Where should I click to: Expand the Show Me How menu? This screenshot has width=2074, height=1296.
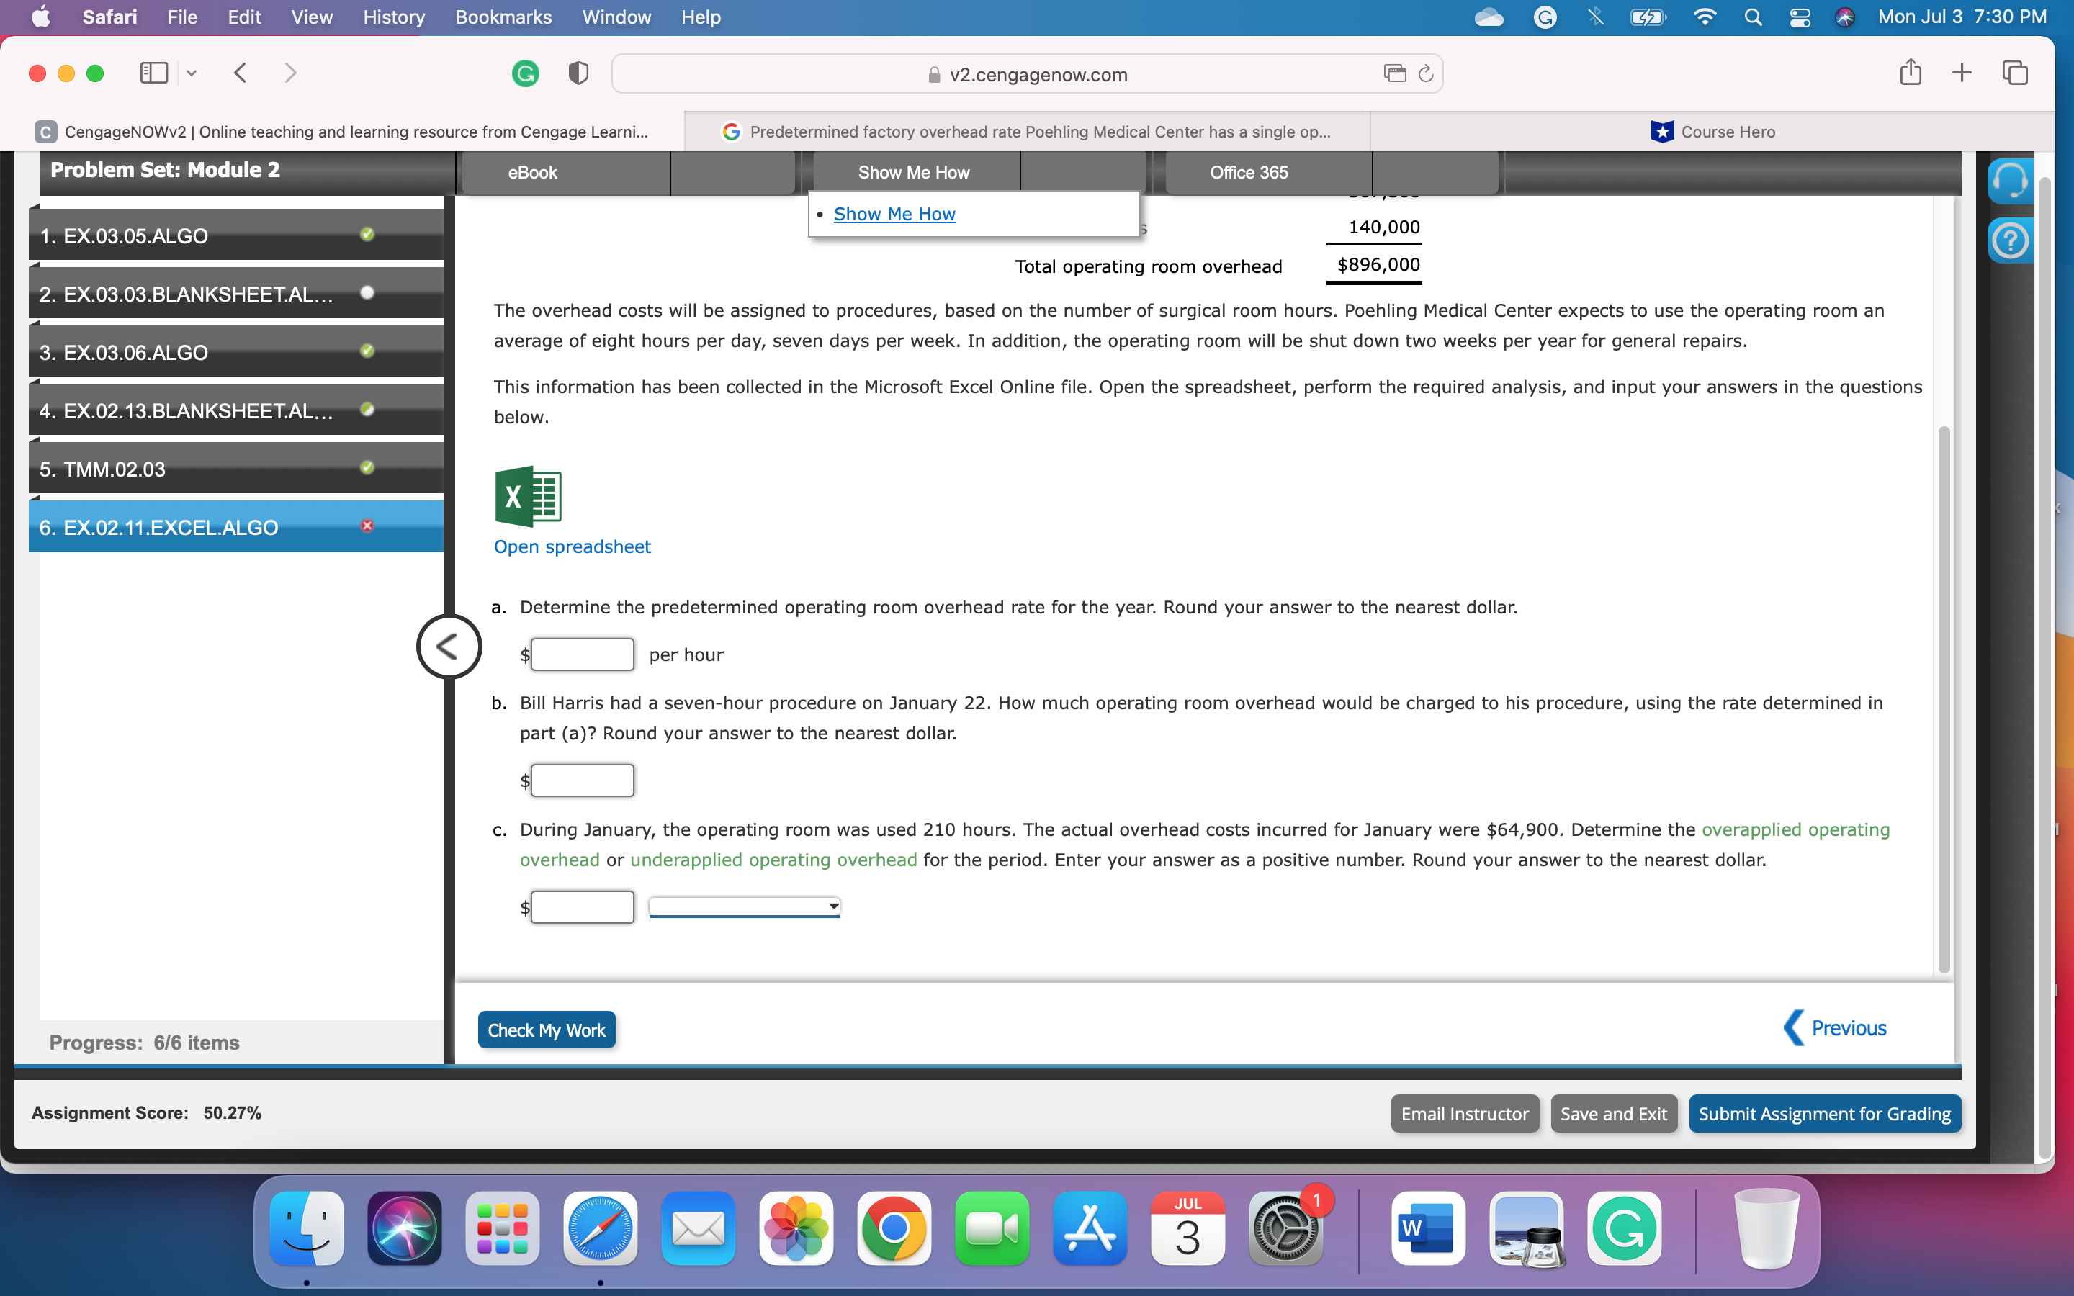point(914,172)
